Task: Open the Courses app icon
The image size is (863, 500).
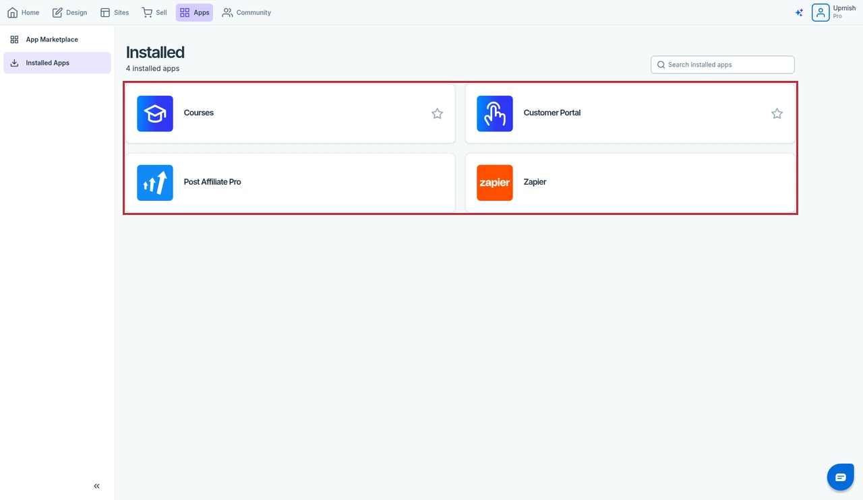Action: tap(155, 113)
